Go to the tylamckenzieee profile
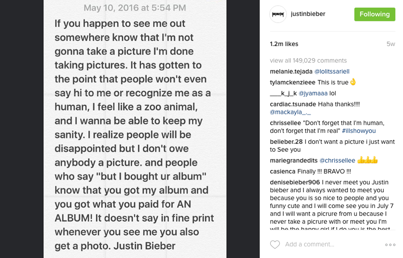The height and width of the screenshot is (258, 403). pos(293,82)
